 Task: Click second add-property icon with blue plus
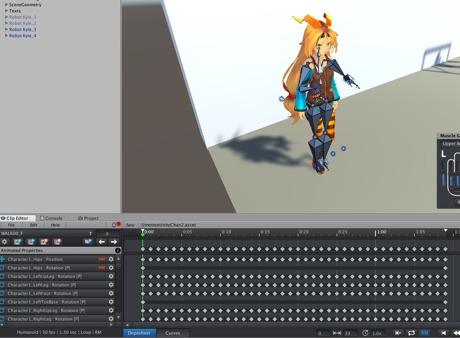tap(31, 242)
